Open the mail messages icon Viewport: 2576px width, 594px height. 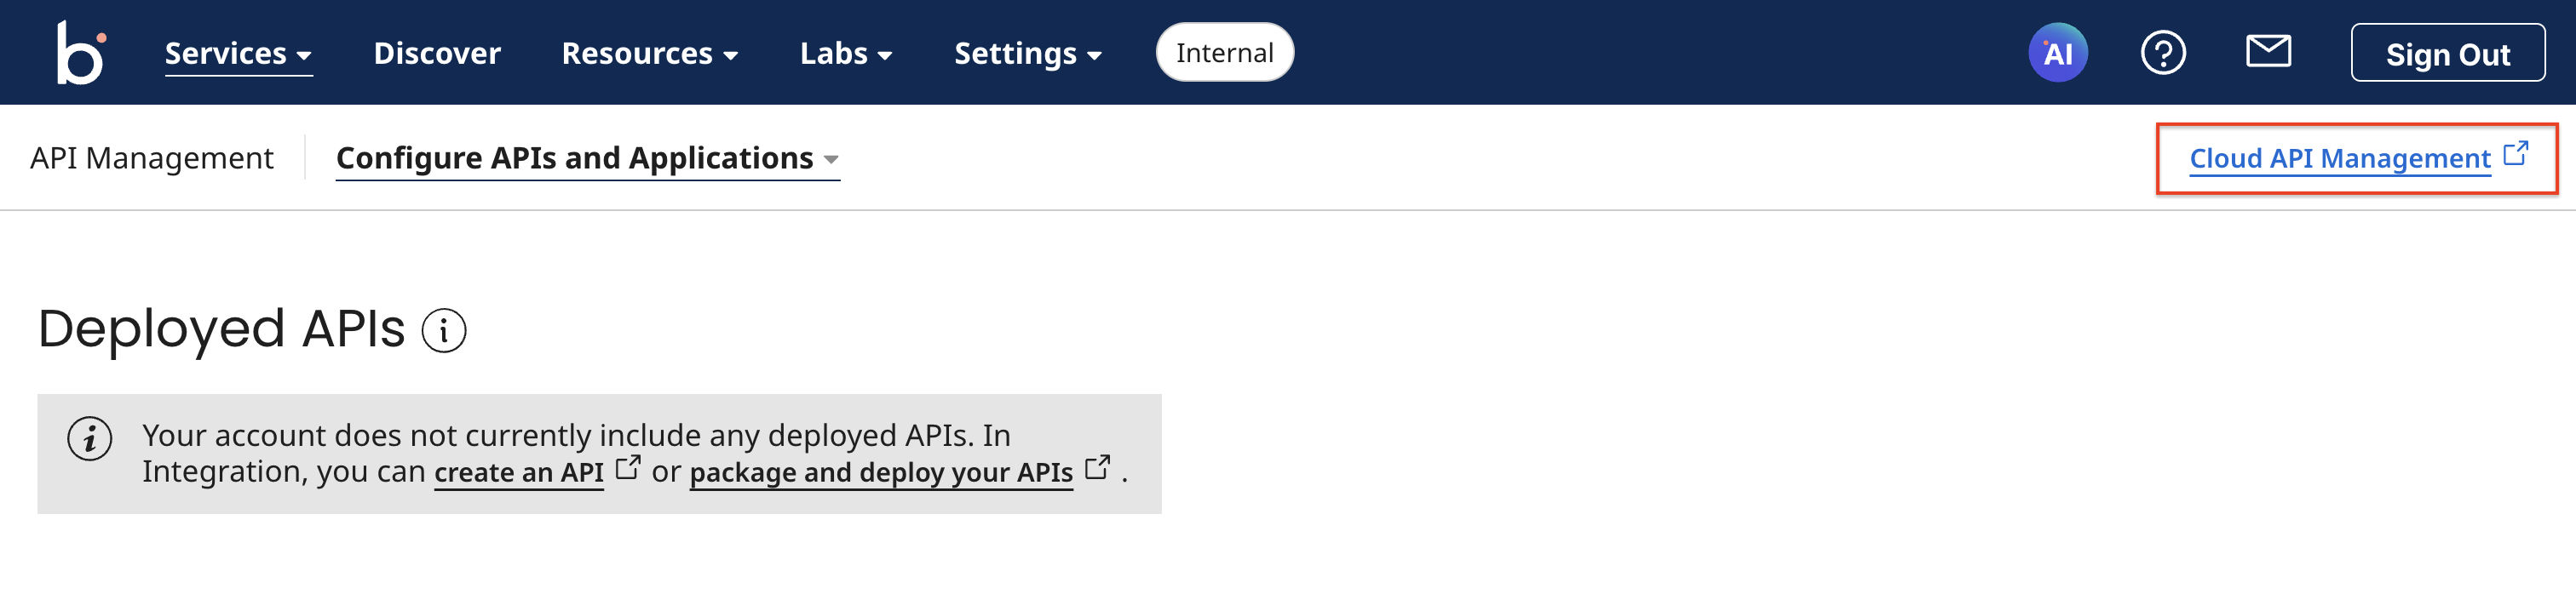point(2267,51)
